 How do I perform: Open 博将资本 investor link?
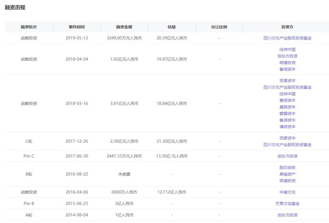point(287,127)
